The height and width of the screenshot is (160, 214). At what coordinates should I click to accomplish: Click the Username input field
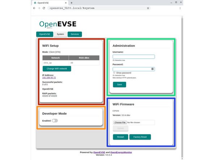click(134, 57)
